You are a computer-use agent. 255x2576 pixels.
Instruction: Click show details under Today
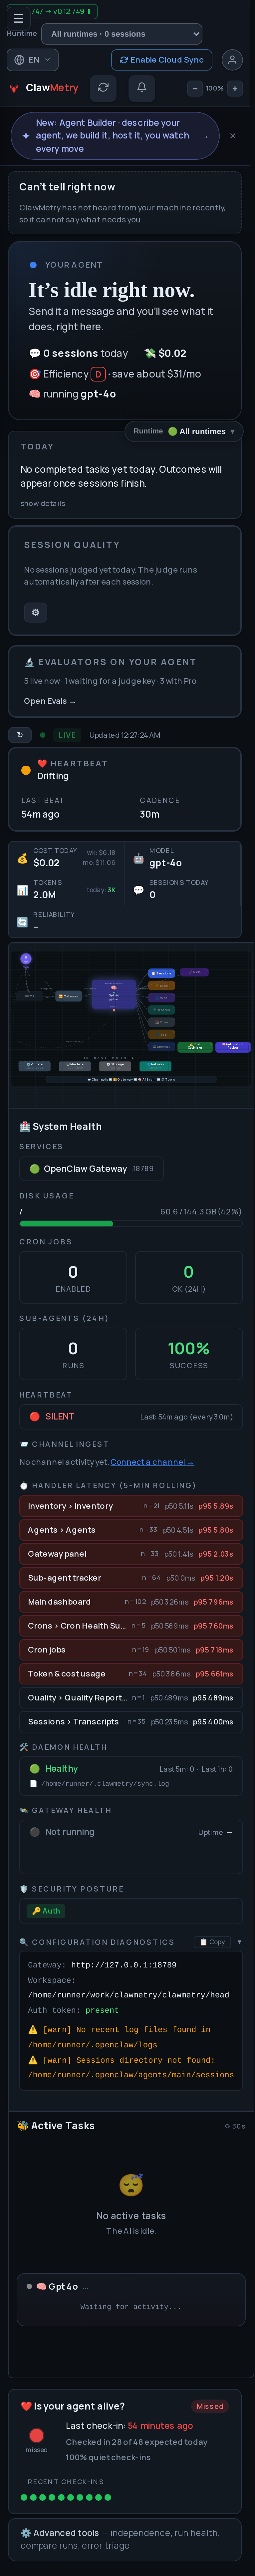pos(43,503)
